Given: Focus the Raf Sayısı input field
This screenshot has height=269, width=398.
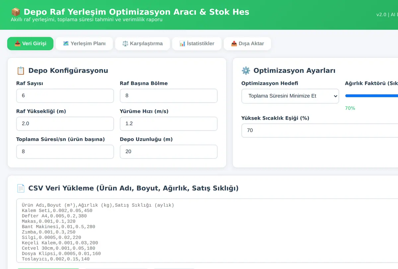Looking at the screenshot, I should 65,96.
